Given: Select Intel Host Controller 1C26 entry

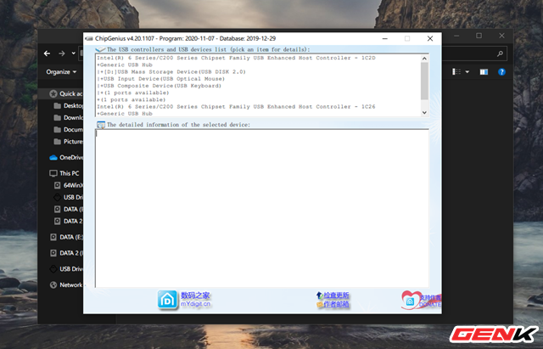Looking at the screenshot, I should 236,107.
